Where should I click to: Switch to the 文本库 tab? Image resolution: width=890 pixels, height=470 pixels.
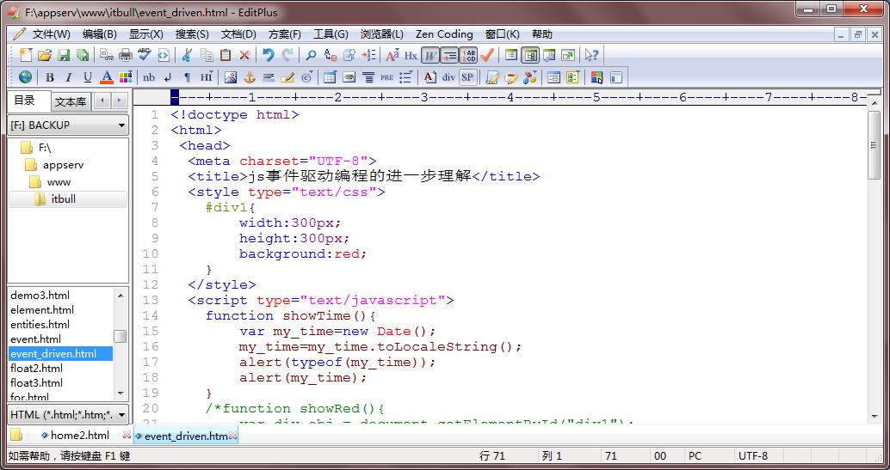[71, 102]
